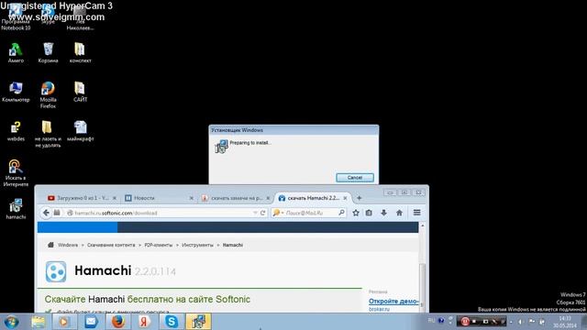Click the Инструменты breadcrumb link

pyautogui.click(x=197, y=245)
